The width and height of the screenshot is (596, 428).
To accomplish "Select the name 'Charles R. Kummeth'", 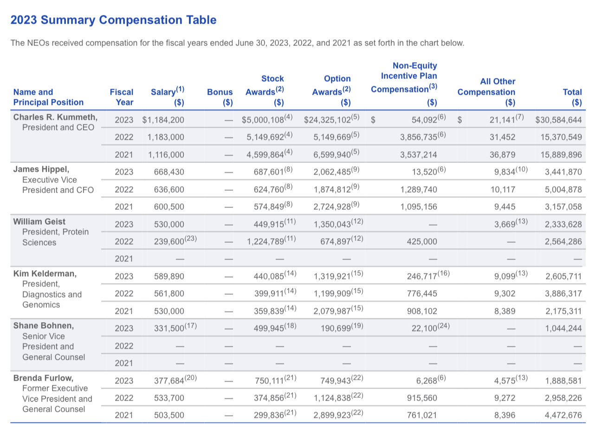I will click(55, 117).
